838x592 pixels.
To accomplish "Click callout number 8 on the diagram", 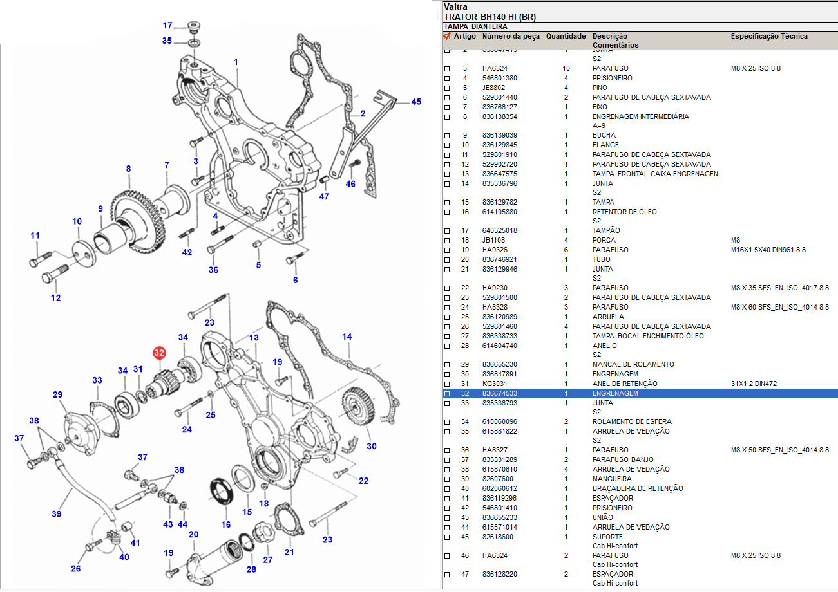I will tap(128, 169).
